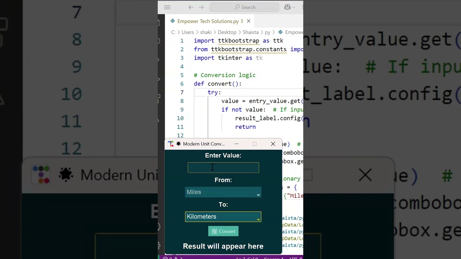
Task: Click the Search command center box
Action: [244, 7]
